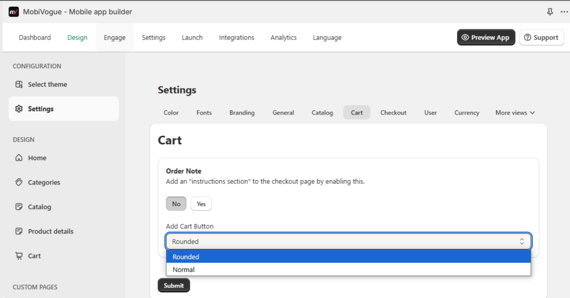Image resolution: width=570 pixels, height=298 pixels.
Task: Click the Catalog sidebar icon
Action: pyautogui.click(x=19, y=206)
